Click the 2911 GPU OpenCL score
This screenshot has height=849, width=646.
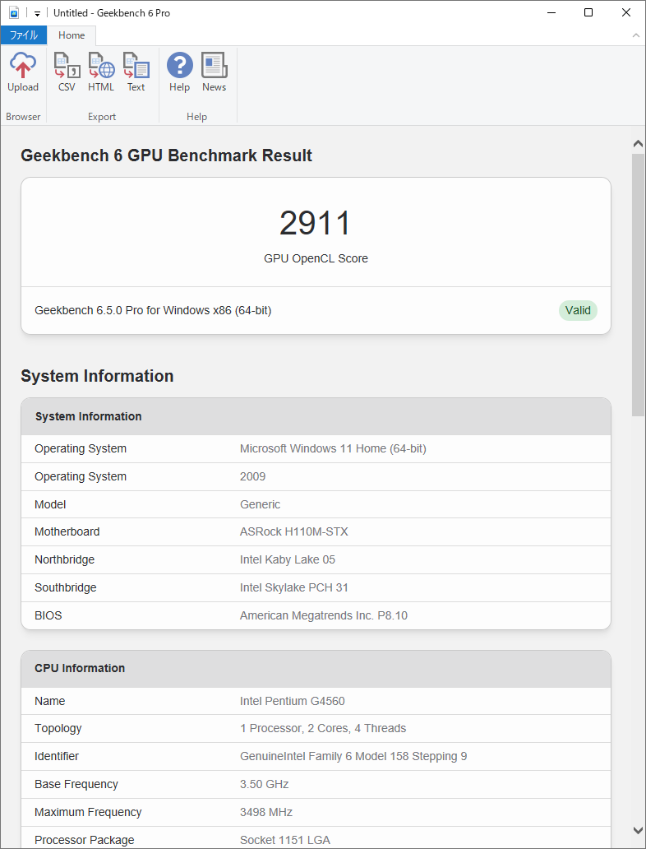[x=315, y=223]
